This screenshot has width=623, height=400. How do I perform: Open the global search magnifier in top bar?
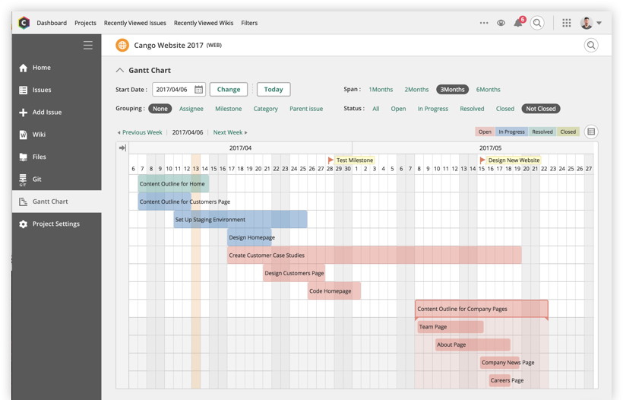537,23
